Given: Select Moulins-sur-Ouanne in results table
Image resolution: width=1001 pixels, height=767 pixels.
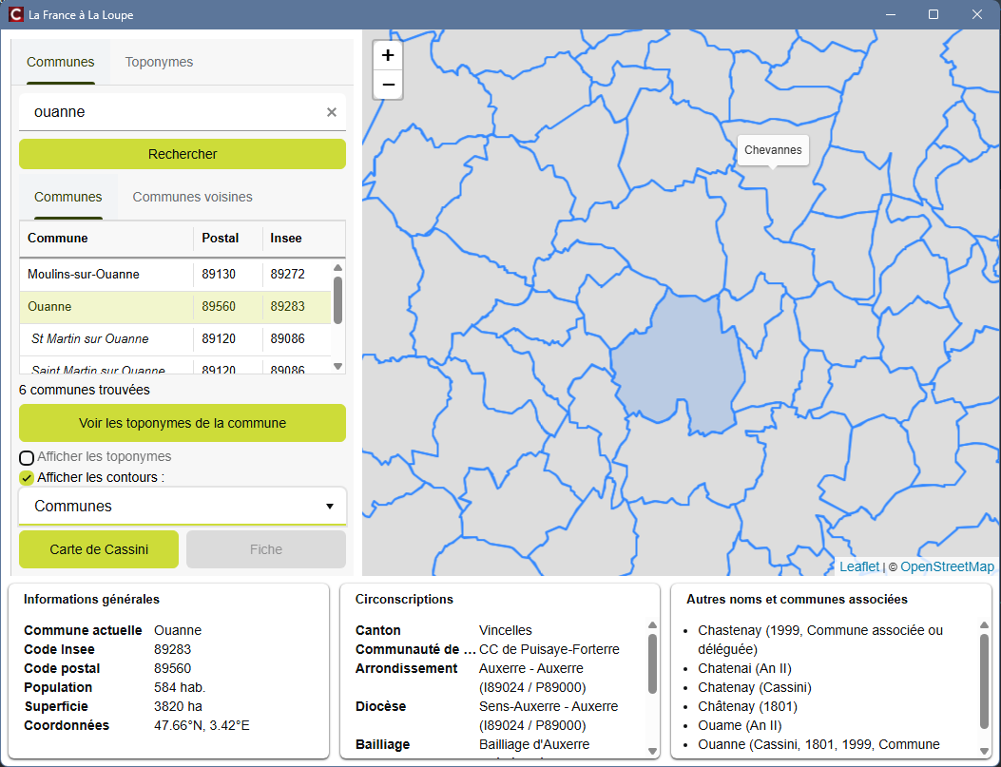Looking at the screenshot, I should point(84,275).
